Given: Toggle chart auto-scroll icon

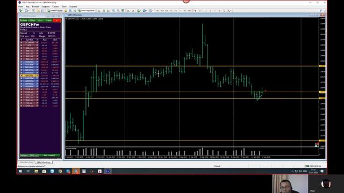Looking at the screenshot, I should 128,11.
